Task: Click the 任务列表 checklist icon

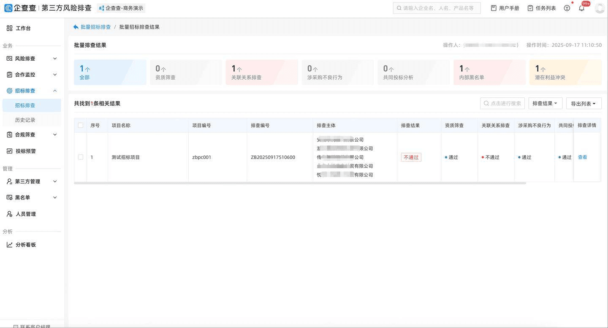Action: tap(530, 8)
